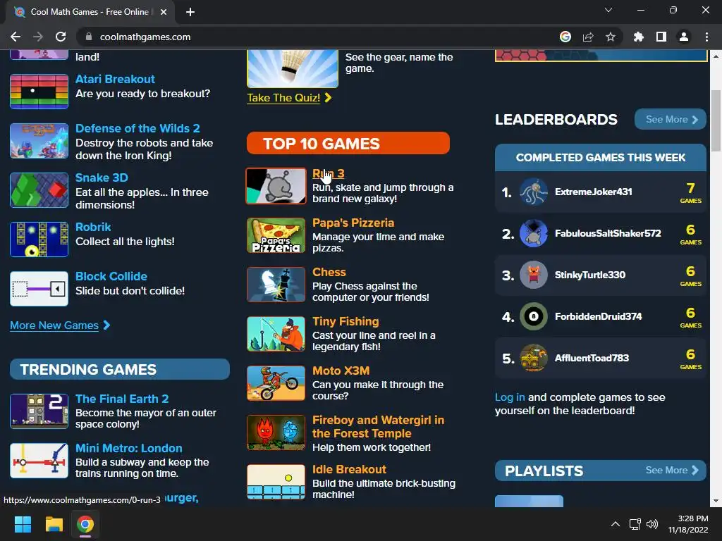Click ExtremeJoker431 avatar on leaderboard

pos(533,192)
